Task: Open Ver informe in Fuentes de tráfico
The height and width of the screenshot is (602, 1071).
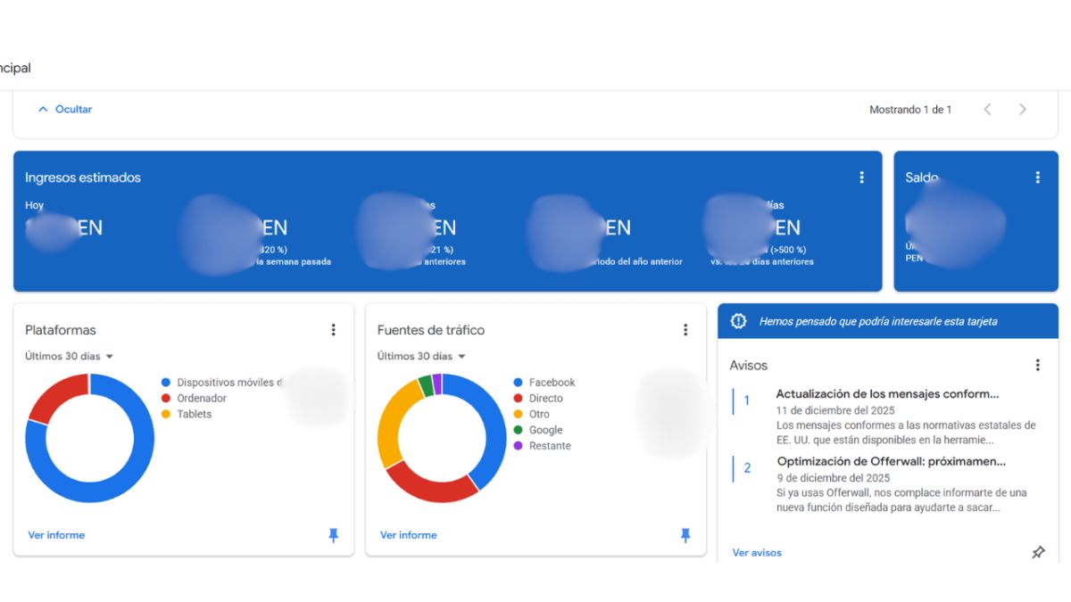Action: click(409, 535)
